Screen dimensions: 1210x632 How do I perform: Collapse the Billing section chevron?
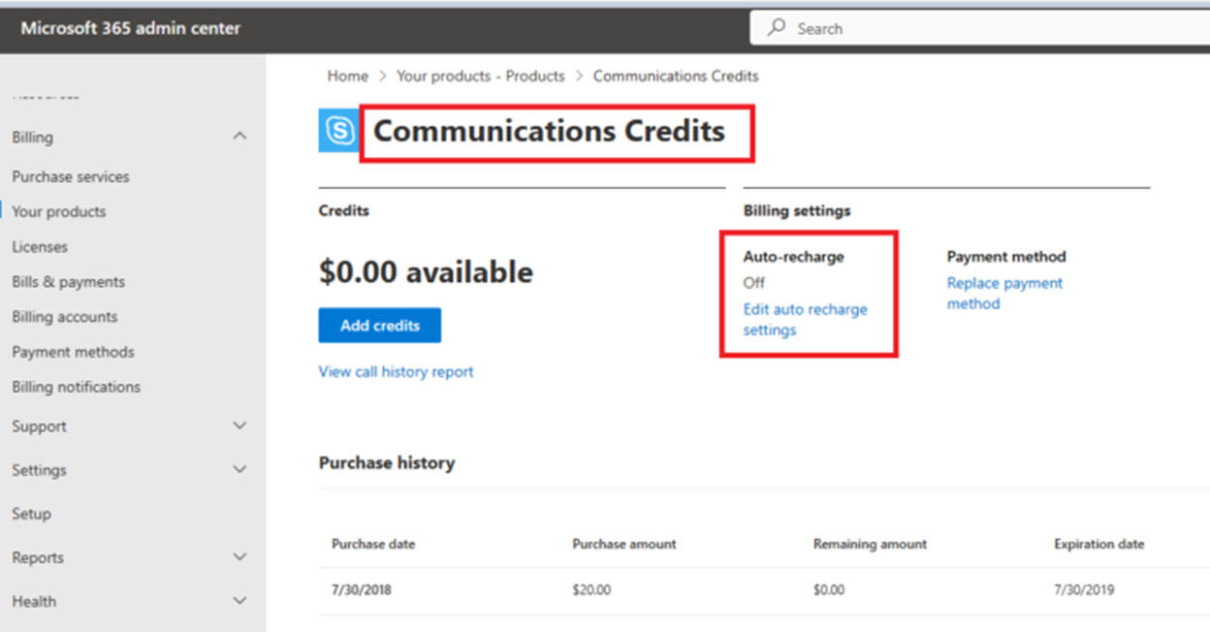point(240,137)
